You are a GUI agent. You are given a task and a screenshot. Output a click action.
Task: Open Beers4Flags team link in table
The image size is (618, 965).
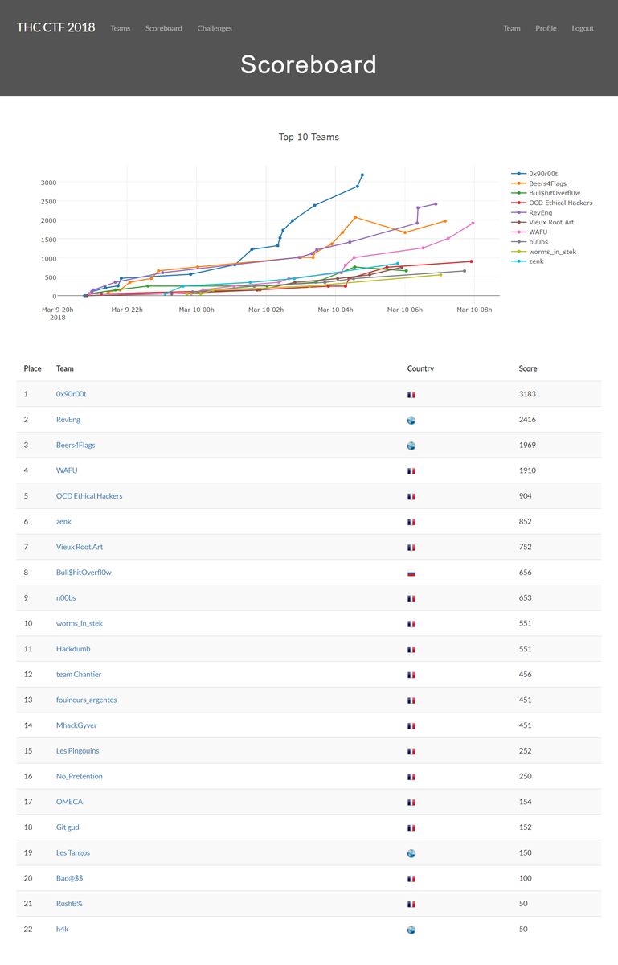click(x=76, y=445)
